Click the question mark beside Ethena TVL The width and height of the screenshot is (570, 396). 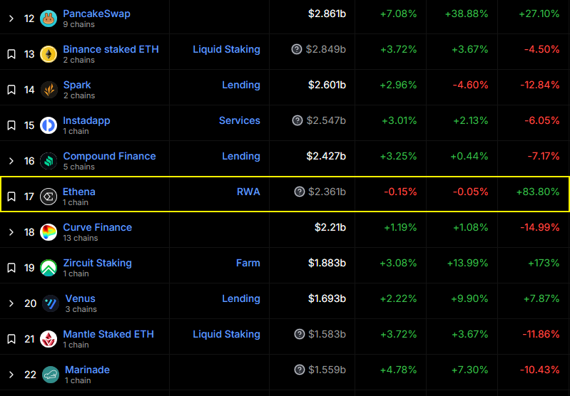click(300, 192)
